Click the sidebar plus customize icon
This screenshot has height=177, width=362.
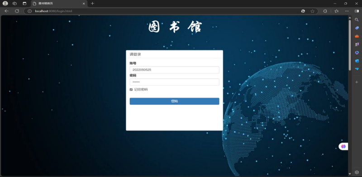(357, 82)
